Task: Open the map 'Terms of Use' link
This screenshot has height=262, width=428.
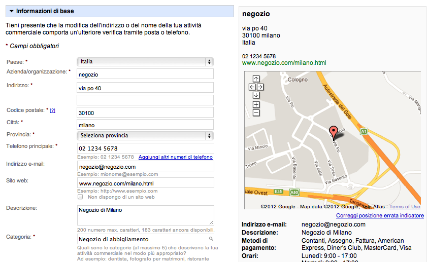Action: point(405,207)
